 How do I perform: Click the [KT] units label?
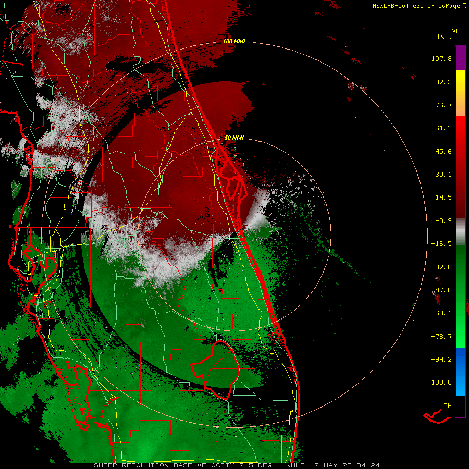click(445, 36)
